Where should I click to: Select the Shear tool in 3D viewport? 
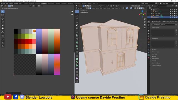(77, 78)
